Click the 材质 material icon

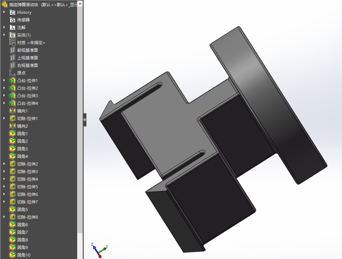12,43
